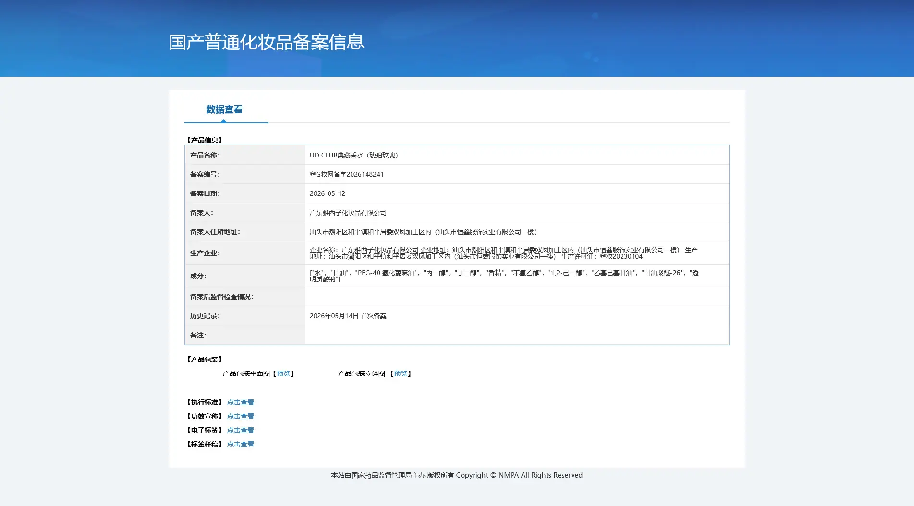Click the NMPA copyright footer text
The height and width of the screenshot is (506, 914).
click(x=457, y=475)
